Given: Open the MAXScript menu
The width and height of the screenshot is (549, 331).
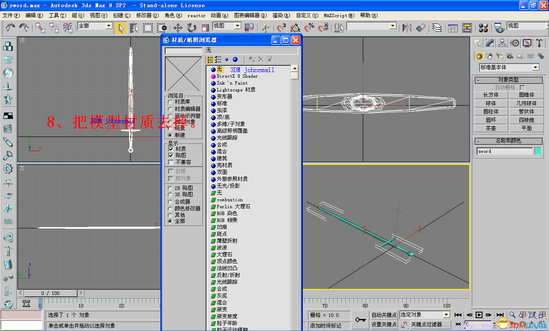Looking at the screenshot, I should coord(339,15).
